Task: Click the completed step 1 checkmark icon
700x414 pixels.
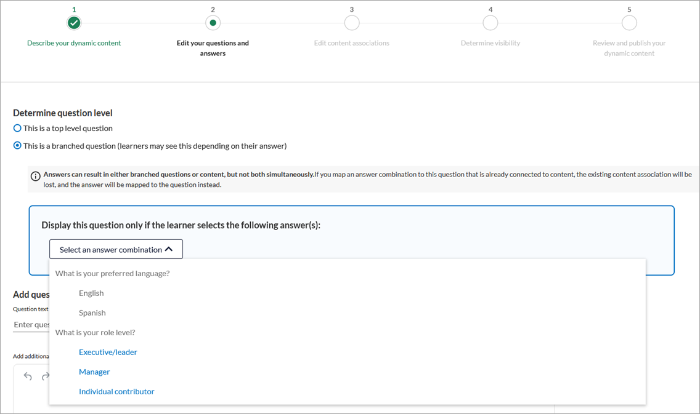Action: coord(73,23)
